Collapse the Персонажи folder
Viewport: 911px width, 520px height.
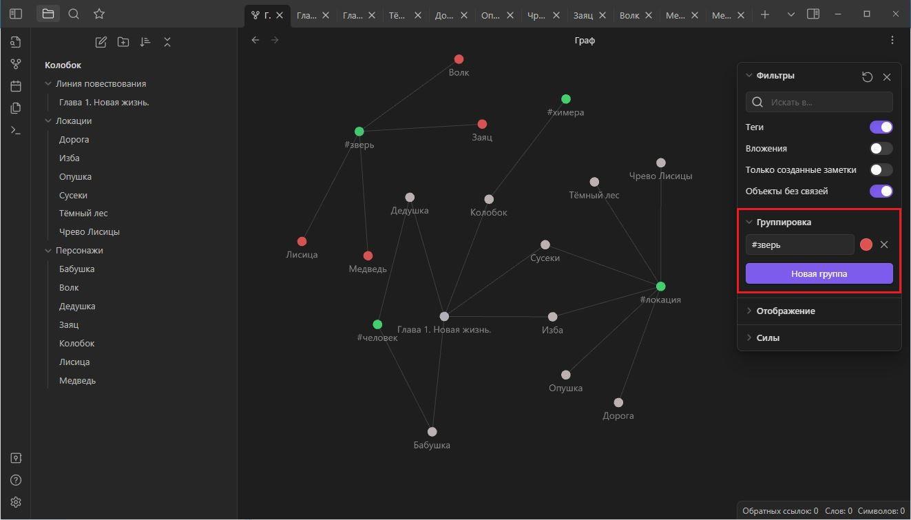[x=74, y=250]
